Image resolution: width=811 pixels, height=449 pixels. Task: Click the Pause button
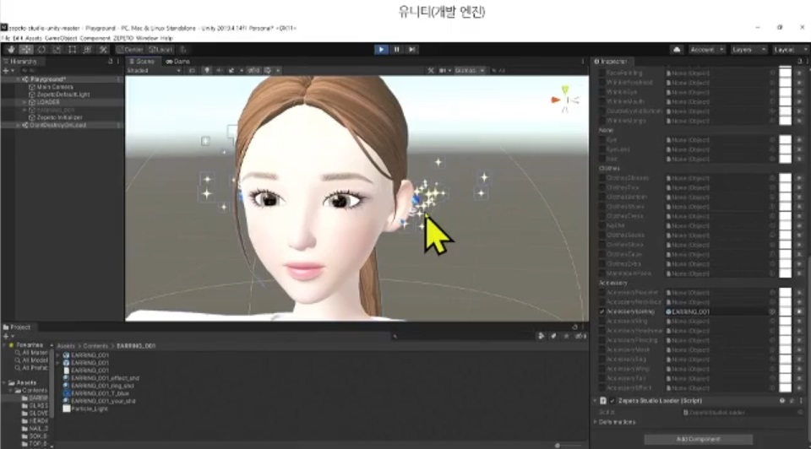(x=397, y=50)
